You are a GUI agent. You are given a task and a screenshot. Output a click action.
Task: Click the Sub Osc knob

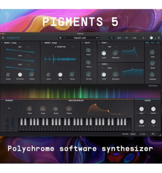pyautogui.click(x=89, y=74)
